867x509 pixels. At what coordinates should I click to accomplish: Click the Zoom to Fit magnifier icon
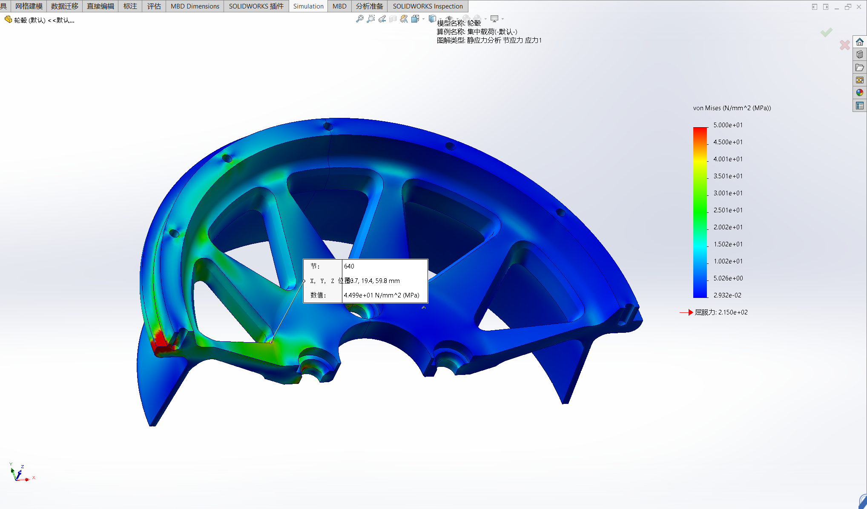click(360, 19)
